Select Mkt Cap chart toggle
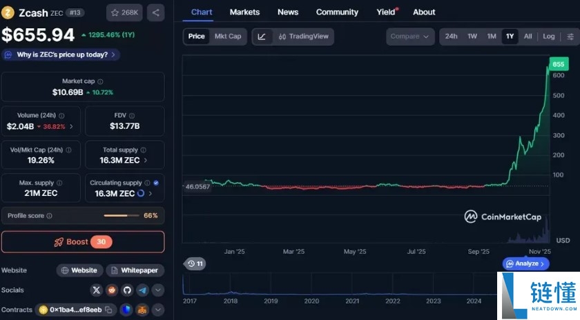The image size is (580, 320). point(228,37)
